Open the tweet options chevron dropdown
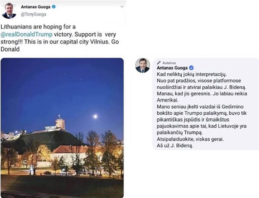Image resolution: width=259 pixels, height=198 pixels. coord(122,7)
